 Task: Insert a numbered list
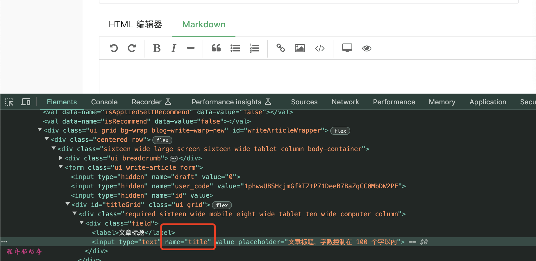[254, 48]
